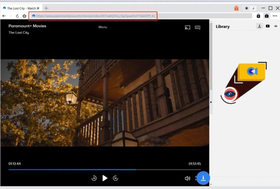Click the blue download button
The width and height of the screenshot is (280, 189).
click(x=203, y=178)
